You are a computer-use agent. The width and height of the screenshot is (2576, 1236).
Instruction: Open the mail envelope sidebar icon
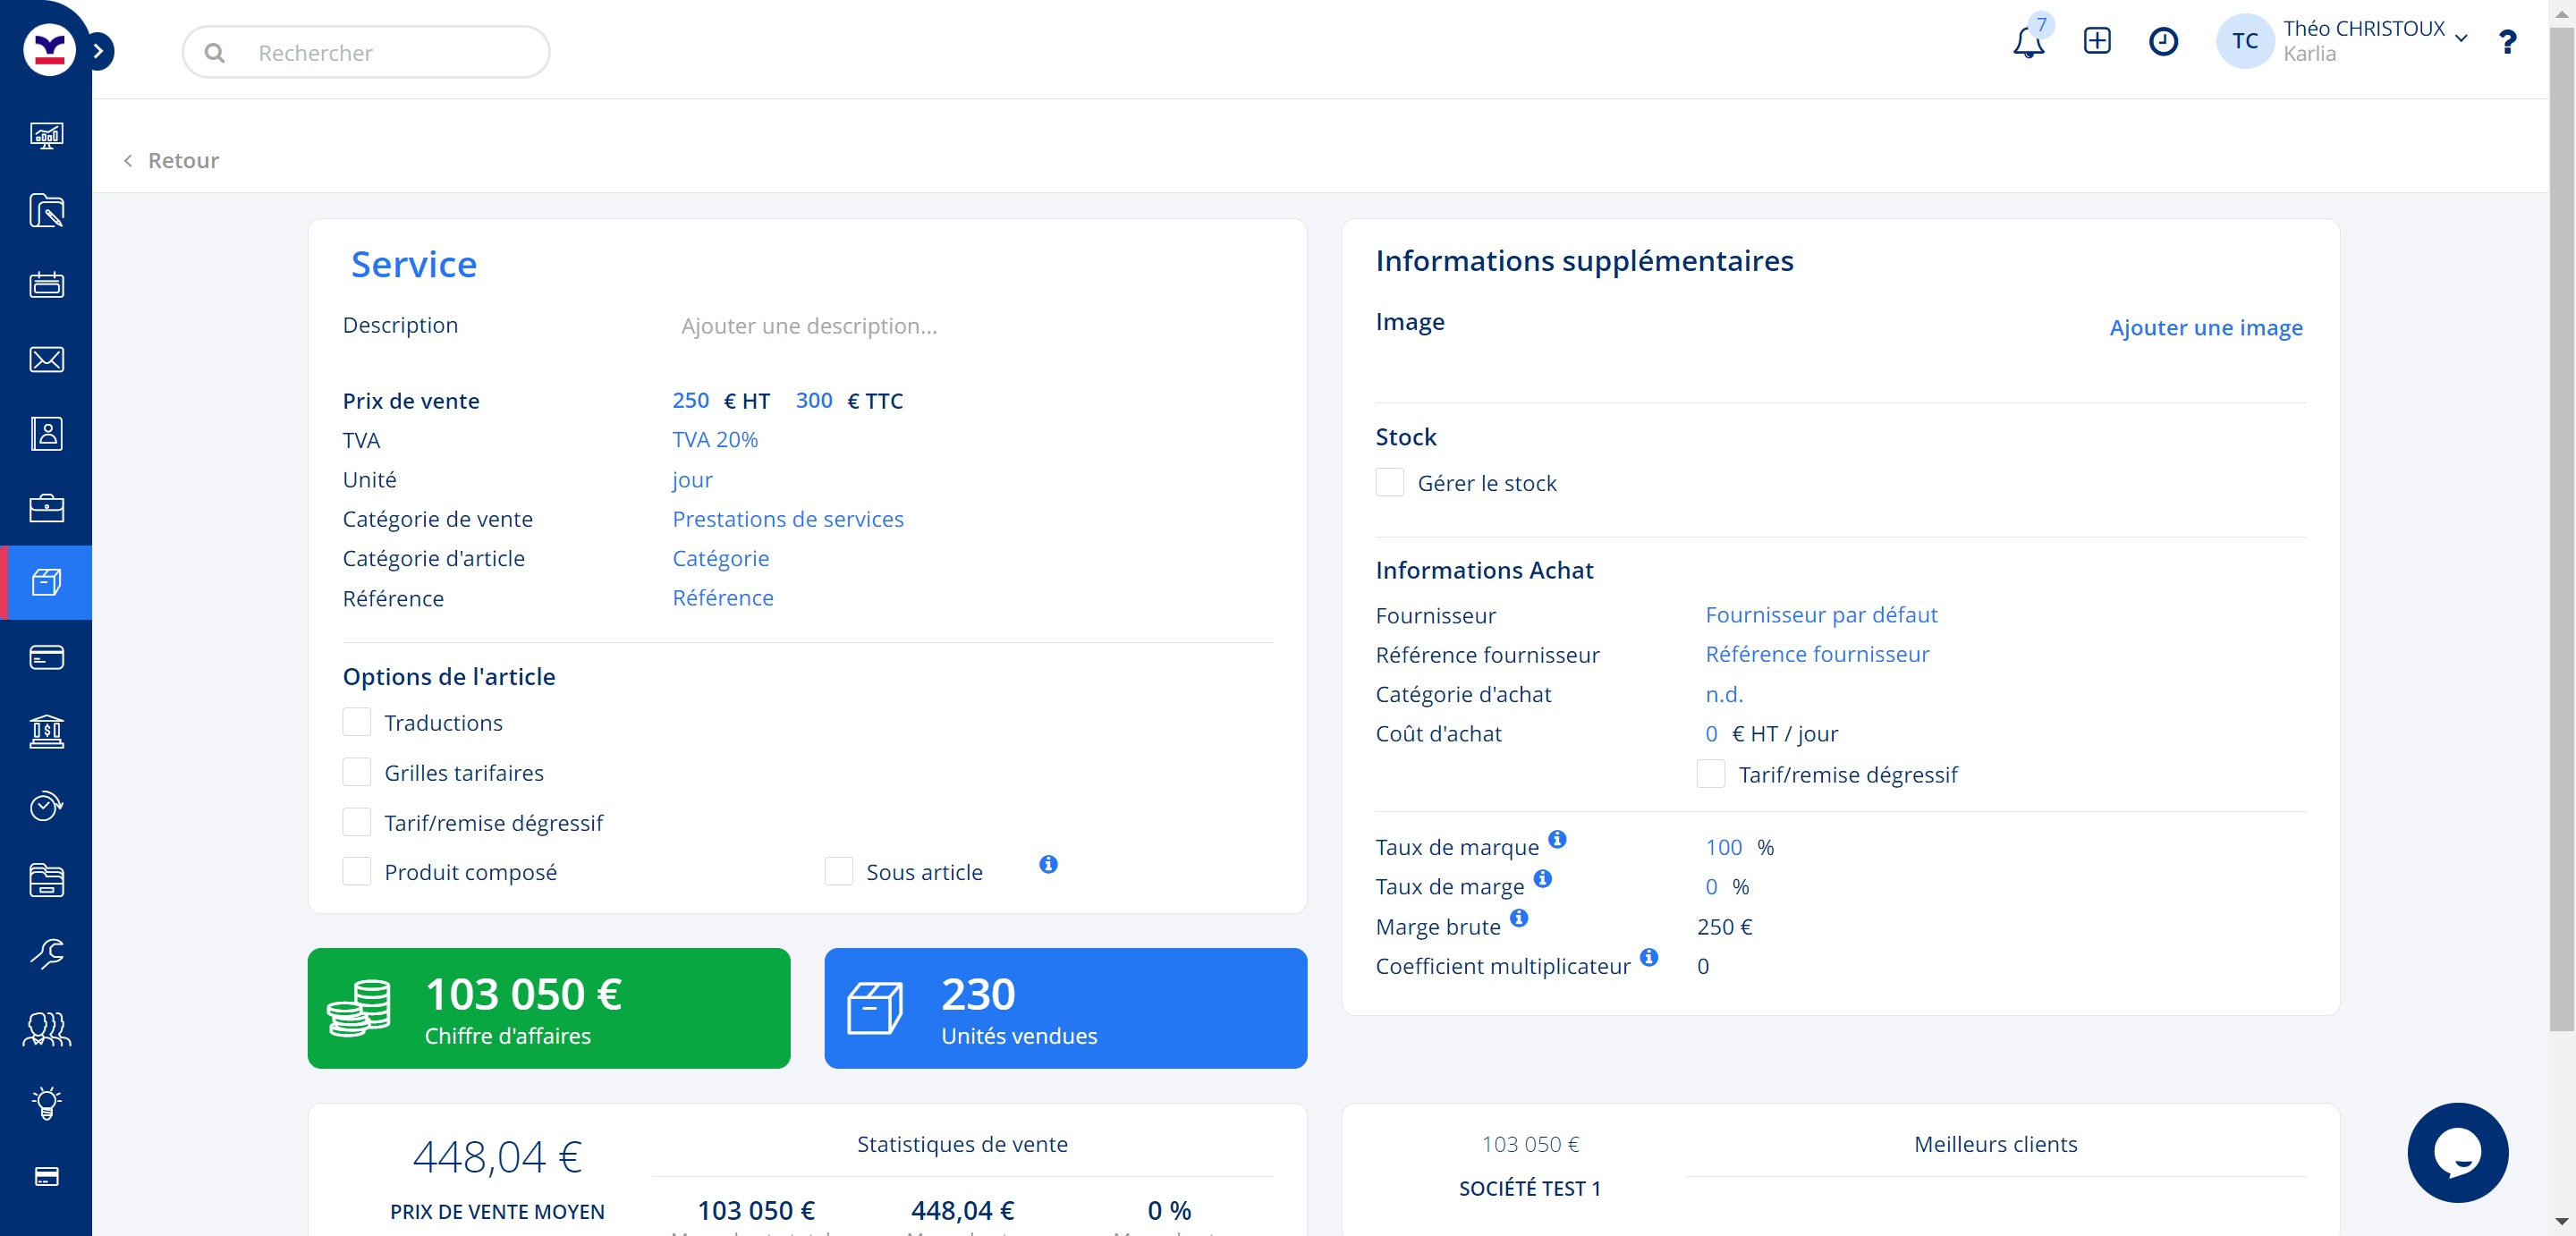point(46,359)
